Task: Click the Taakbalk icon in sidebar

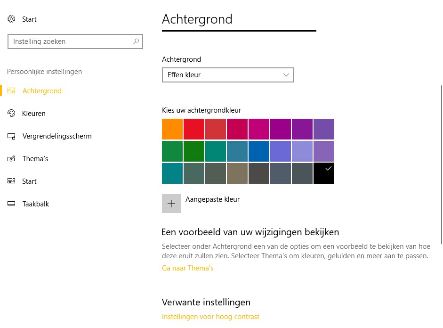Action: coord(12,204)
